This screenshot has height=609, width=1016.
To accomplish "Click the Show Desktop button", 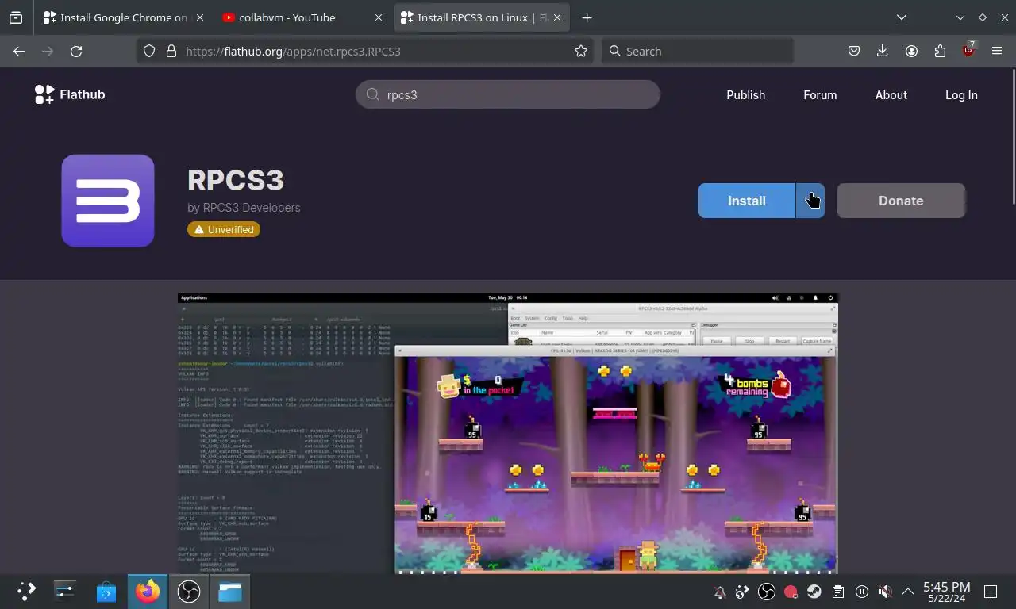I will tap(991, 592).
